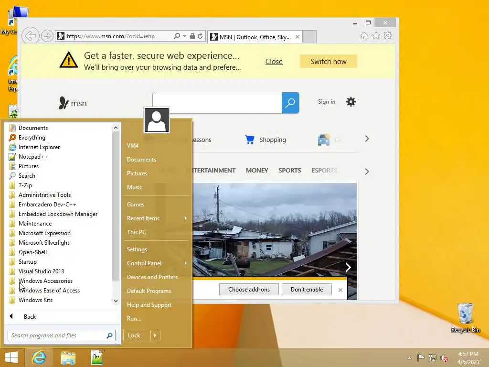The image size is (489, 367).
Task: Click the lock security icon in the address bar
Action: 192,36
